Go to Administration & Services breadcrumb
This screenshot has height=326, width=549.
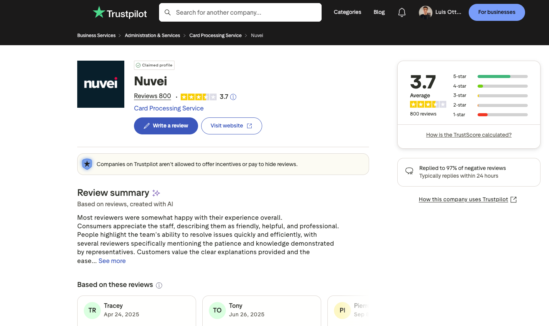pyautogui.click(x=152, y=36)
